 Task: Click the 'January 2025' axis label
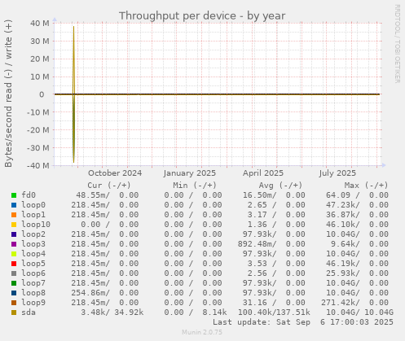point(190,173)
